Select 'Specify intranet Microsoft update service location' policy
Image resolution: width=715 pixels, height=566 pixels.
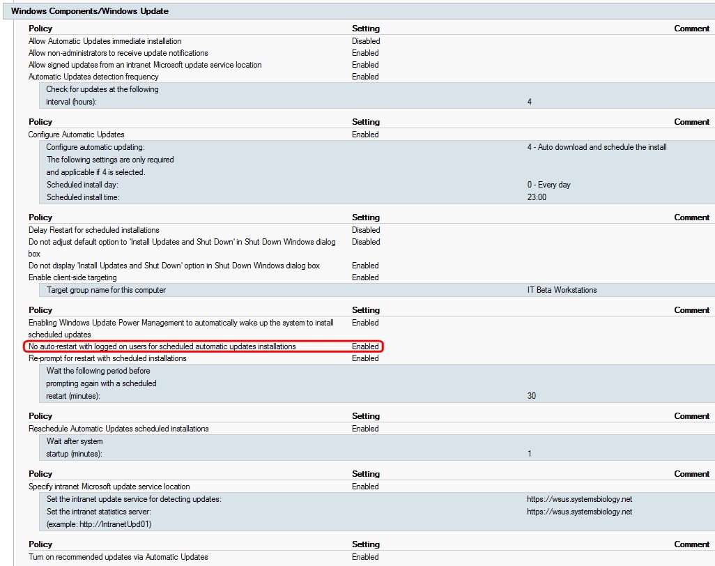(109, 487)
